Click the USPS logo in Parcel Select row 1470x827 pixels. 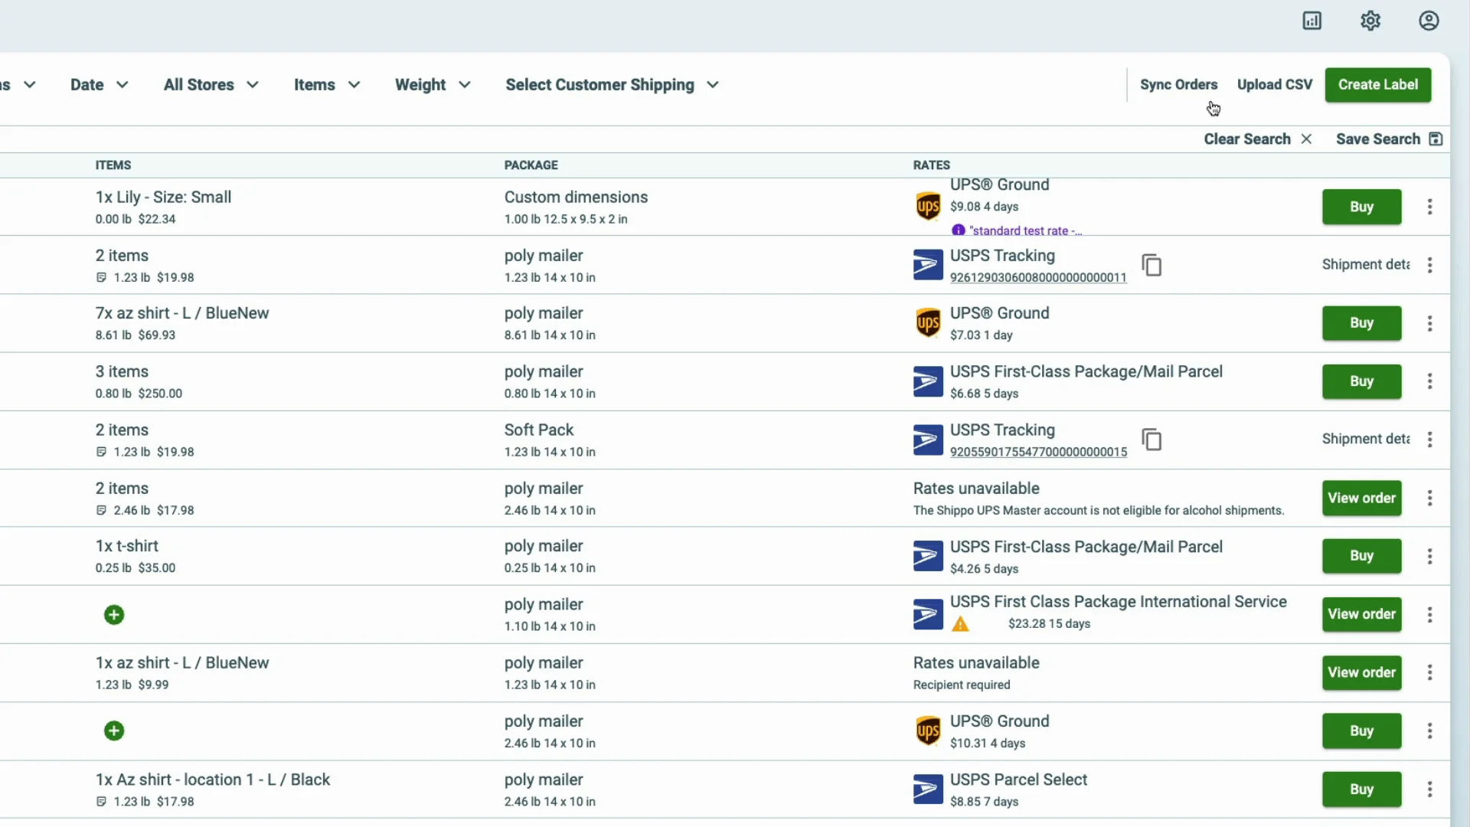point(928,789)
